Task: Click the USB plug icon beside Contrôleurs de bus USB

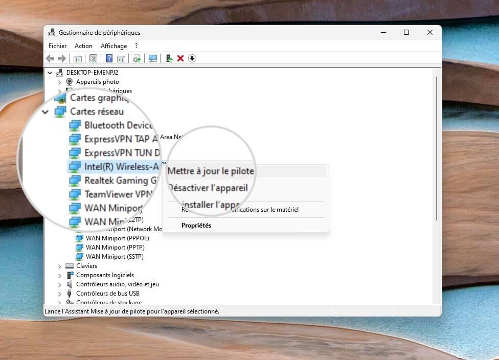Action: [x=70, y=294]
